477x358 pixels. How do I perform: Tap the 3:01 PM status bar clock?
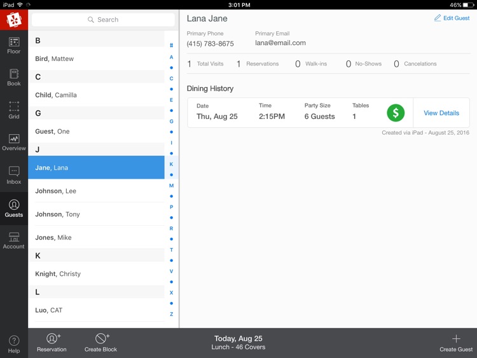(239, 5)
